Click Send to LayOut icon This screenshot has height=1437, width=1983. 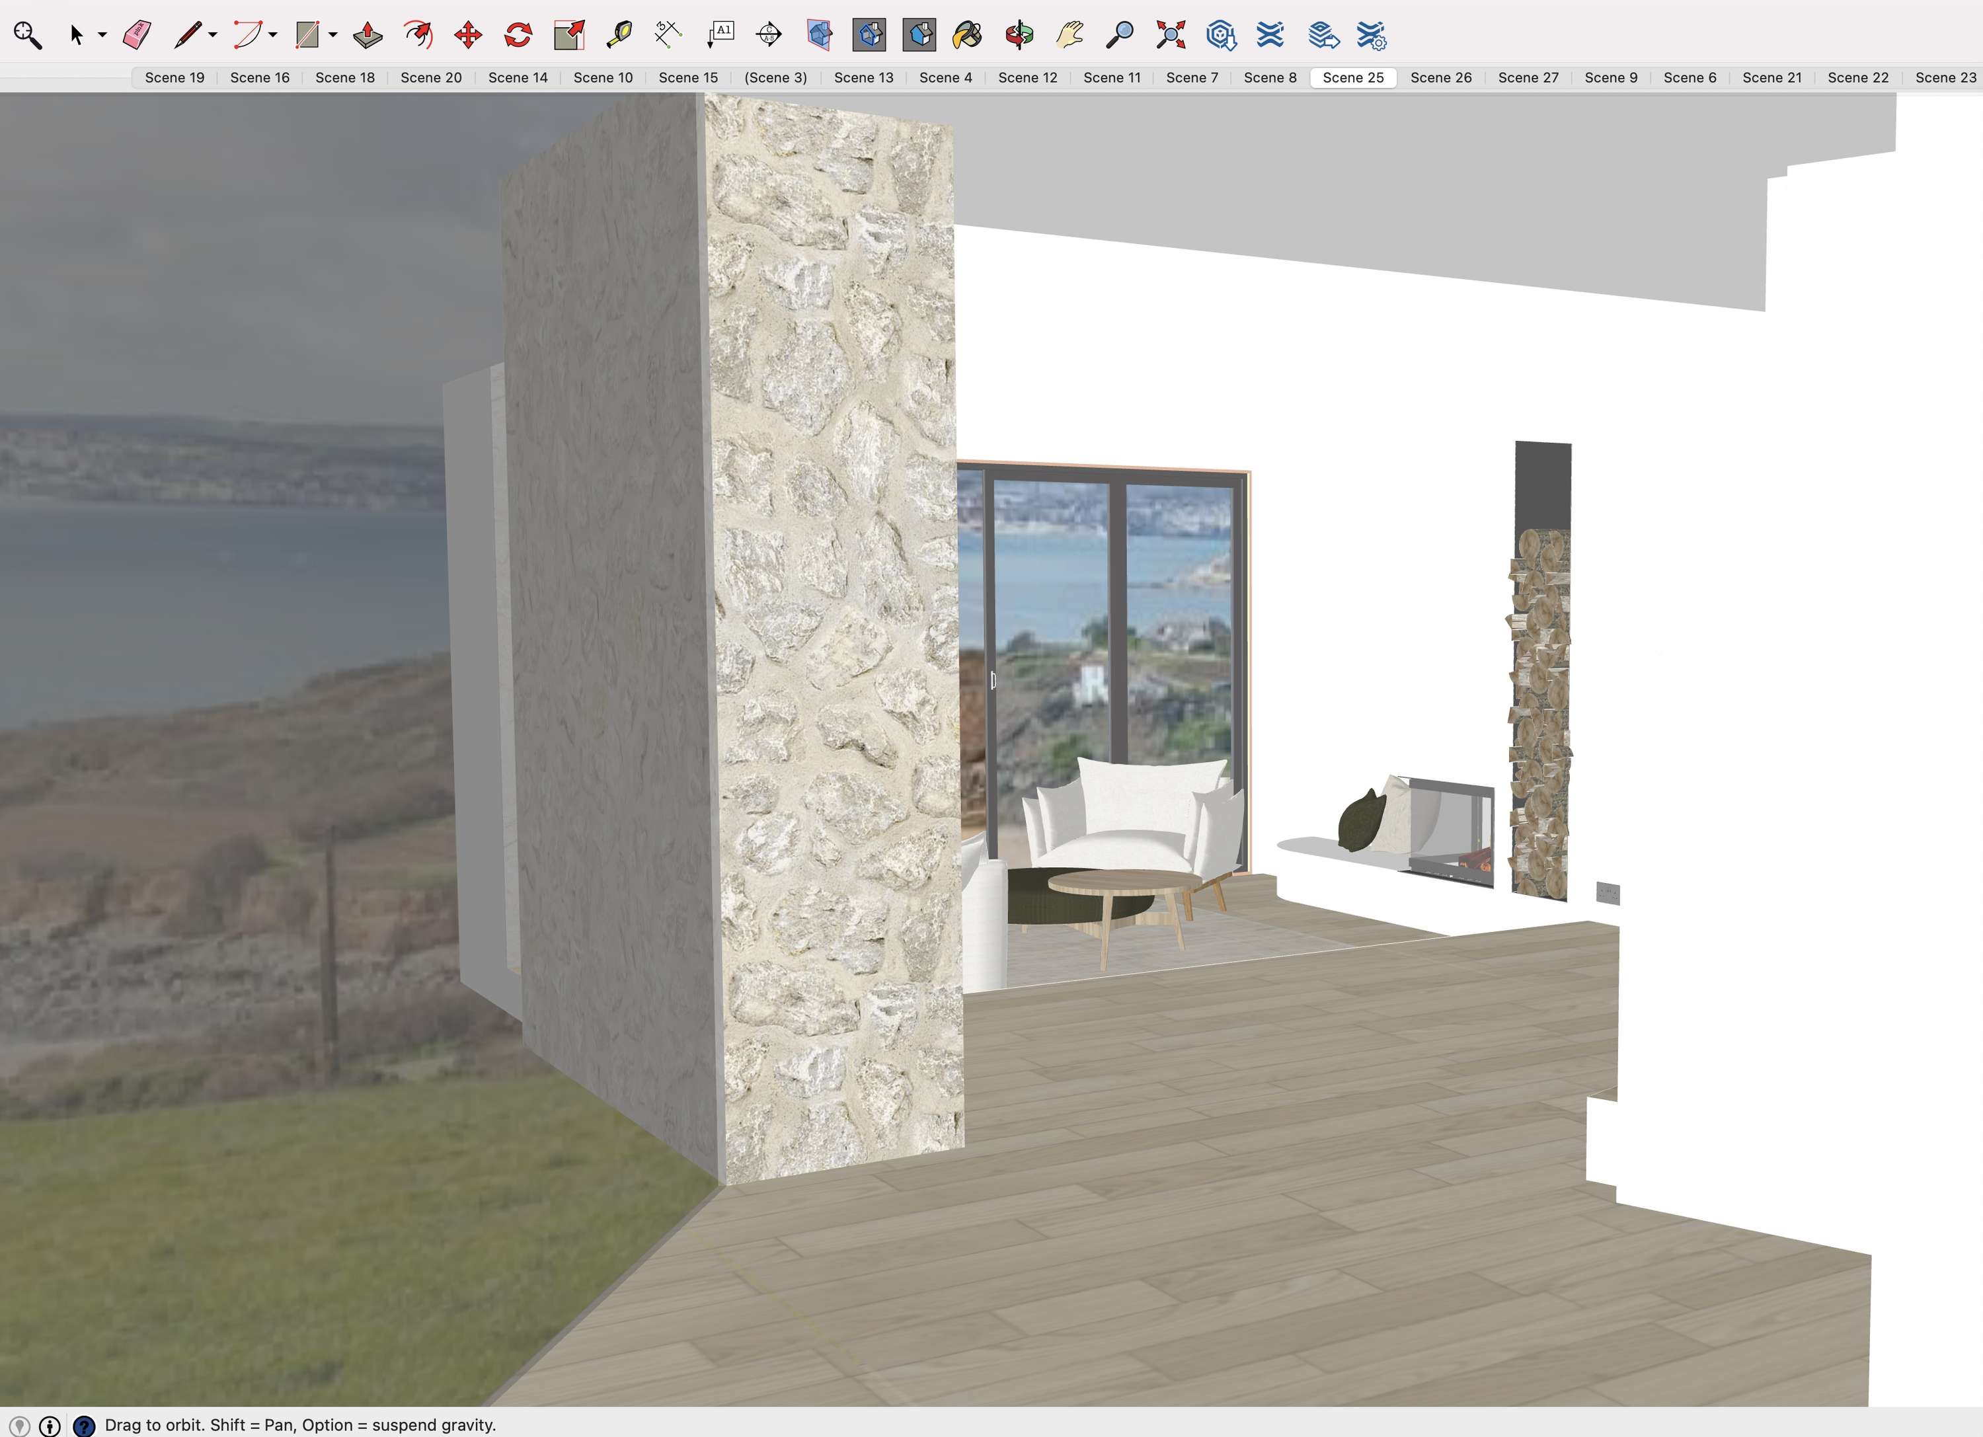(1324, 35)
